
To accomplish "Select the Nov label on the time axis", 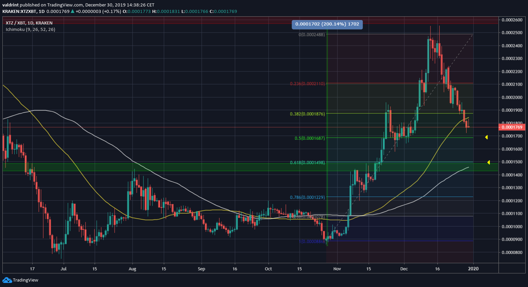I will (337, 269).
